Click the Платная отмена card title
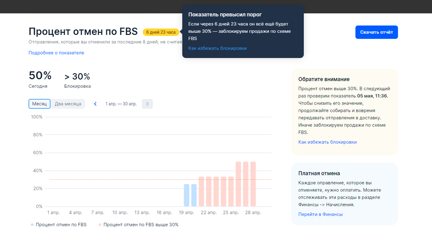The width and height of the screenshot is (432, 252). point(319,173)
